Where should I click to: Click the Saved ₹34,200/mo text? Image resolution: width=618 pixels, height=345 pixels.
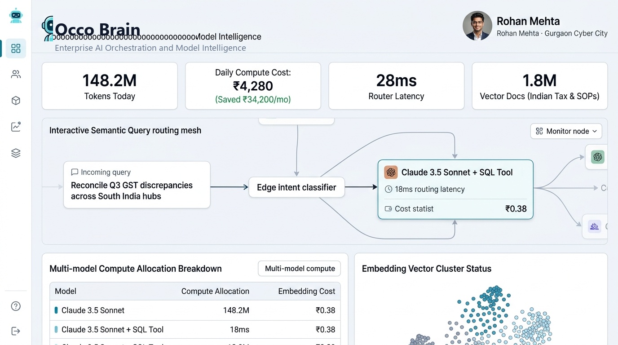[x=253, y=100]
